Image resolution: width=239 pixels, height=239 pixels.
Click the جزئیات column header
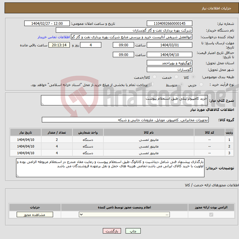coord(35,207)
